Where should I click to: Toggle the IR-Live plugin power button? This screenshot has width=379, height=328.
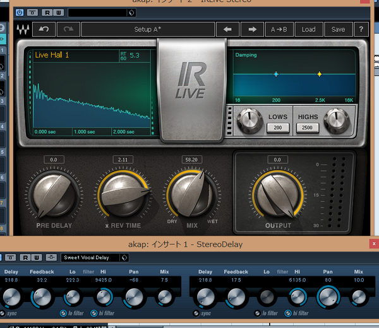click(20, 13)
